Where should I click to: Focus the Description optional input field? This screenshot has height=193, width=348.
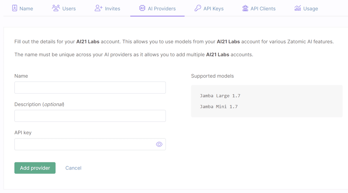pyautogui.click(x=90, y=116)
